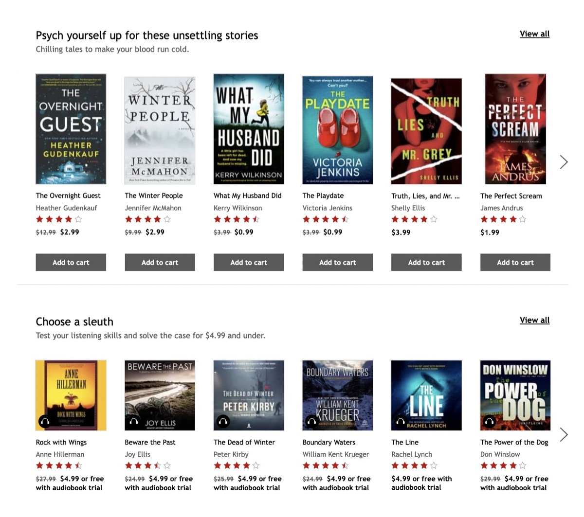Click the right arrow on the Choose a sleuth row
The width and height of the screenshot is (584, 517).
pyautogui.click(x=563, y=434)
